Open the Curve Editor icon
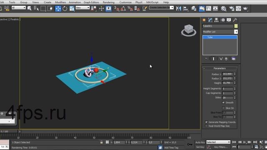Screen dimensions: 267x150 (209, 8)
